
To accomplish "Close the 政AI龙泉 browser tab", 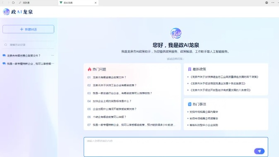I will (96, 2).
